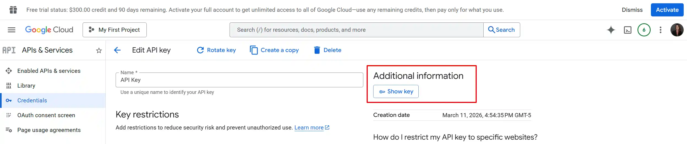This screenshot has height=144, width=687.
Task: Open the three-dot more options menu
Action: pos(660,30)
